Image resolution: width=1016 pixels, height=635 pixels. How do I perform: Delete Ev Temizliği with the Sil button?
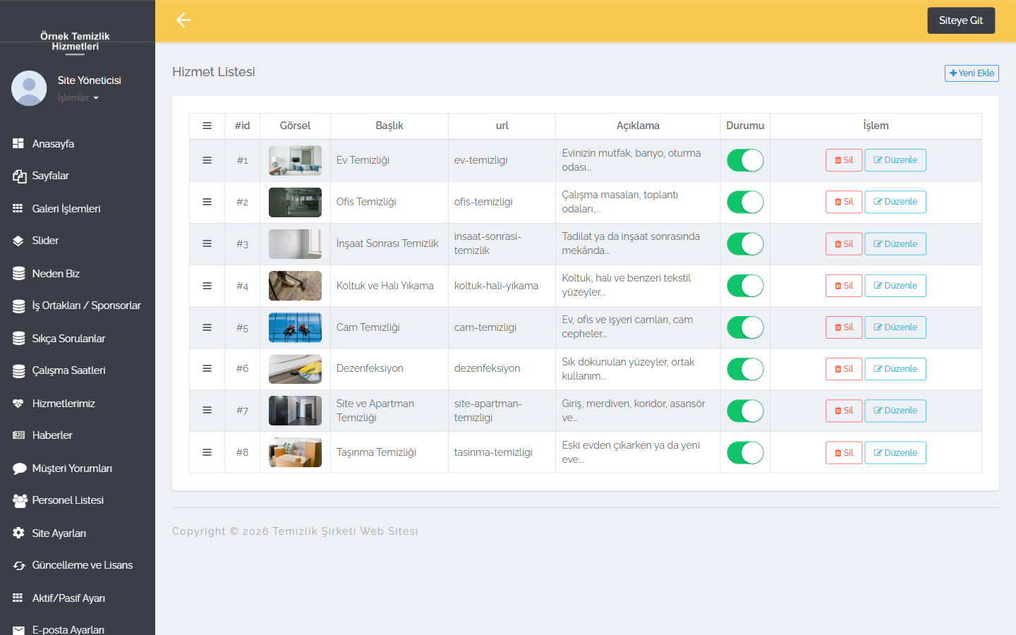pyautogui.click(x=844, y=160)
